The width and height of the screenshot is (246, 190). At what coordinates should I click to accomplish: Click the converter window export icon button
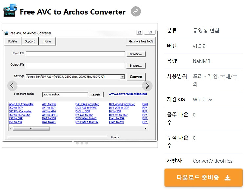click(139, 32)
